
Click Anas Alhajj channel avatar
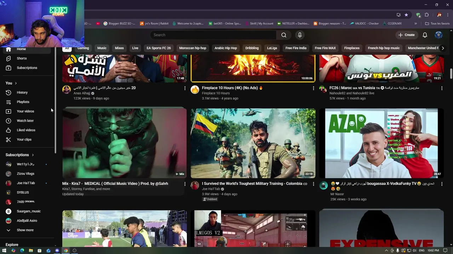(67, 90)
